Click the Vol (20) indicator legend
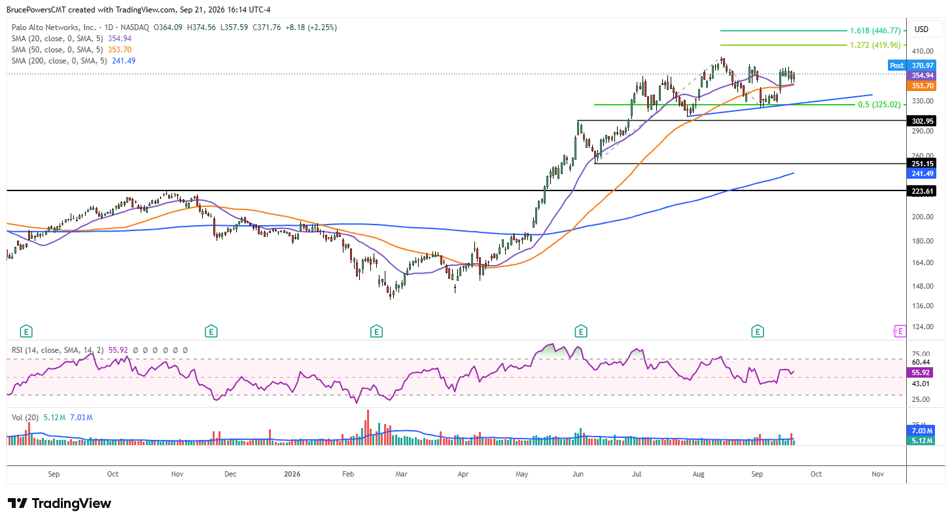Image resolution: width=952 pixels, height=523 pixels. (x=26, y=418)
